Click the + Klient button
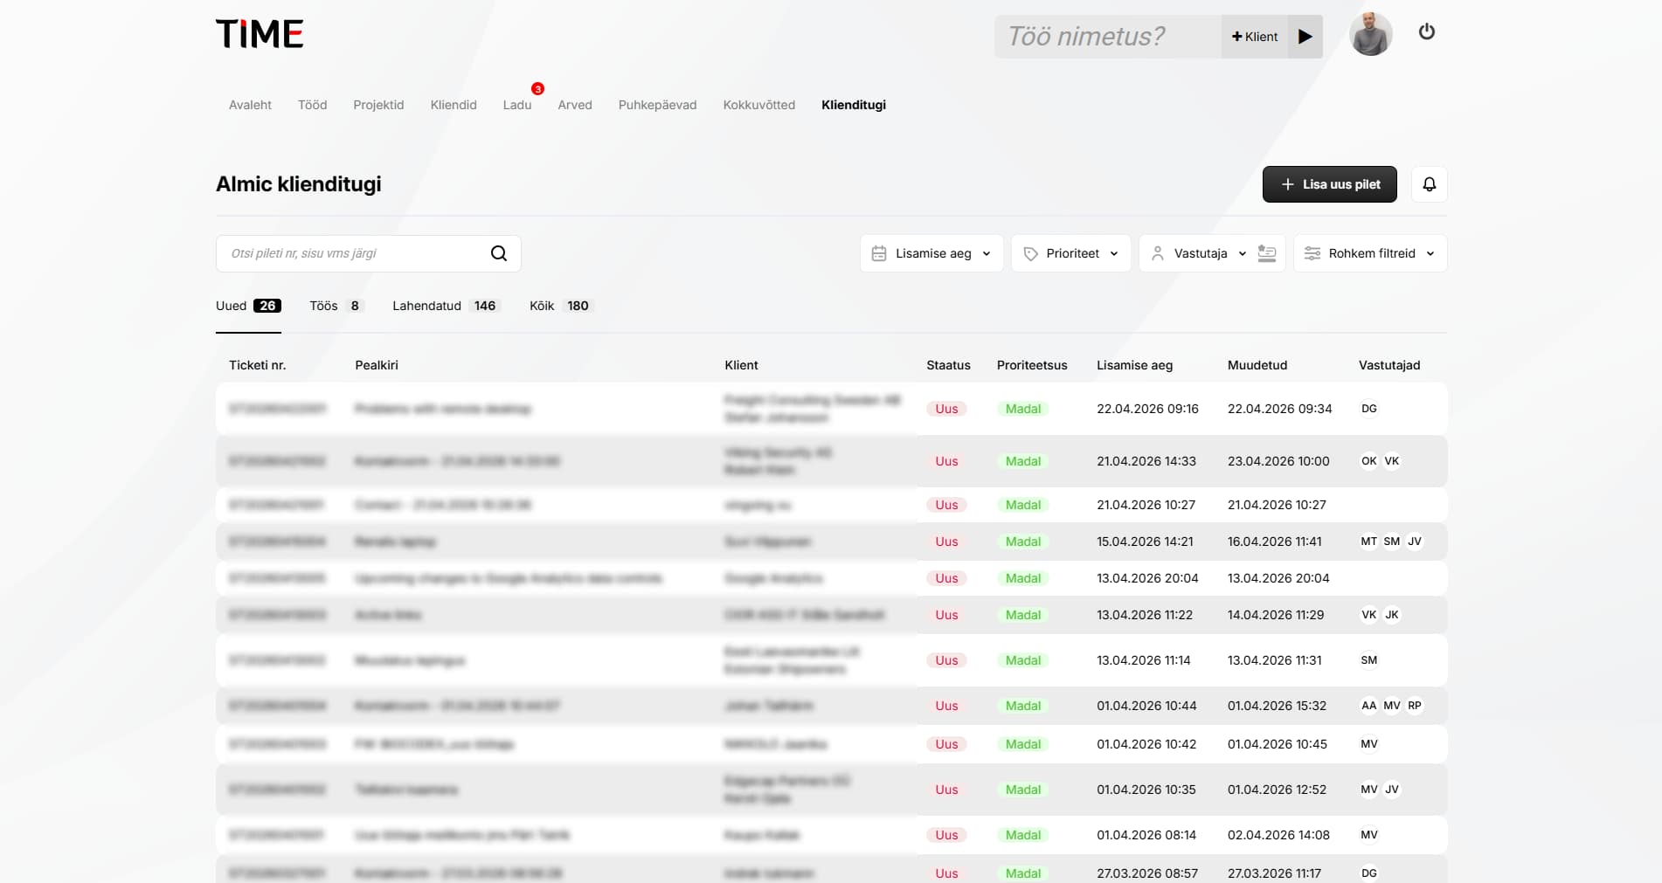 pos(1254,37)
